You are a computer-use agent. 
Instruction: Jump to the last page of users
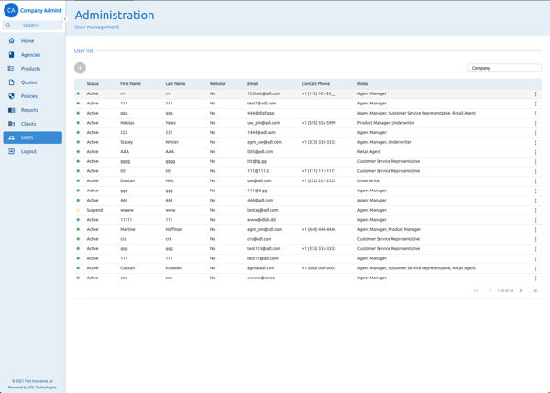534,290
